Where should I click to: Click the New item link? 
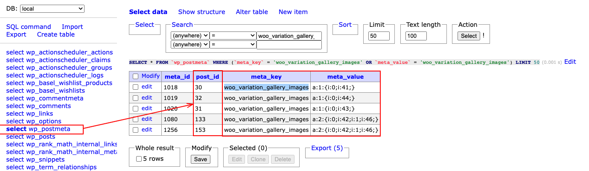click(293, 12)
